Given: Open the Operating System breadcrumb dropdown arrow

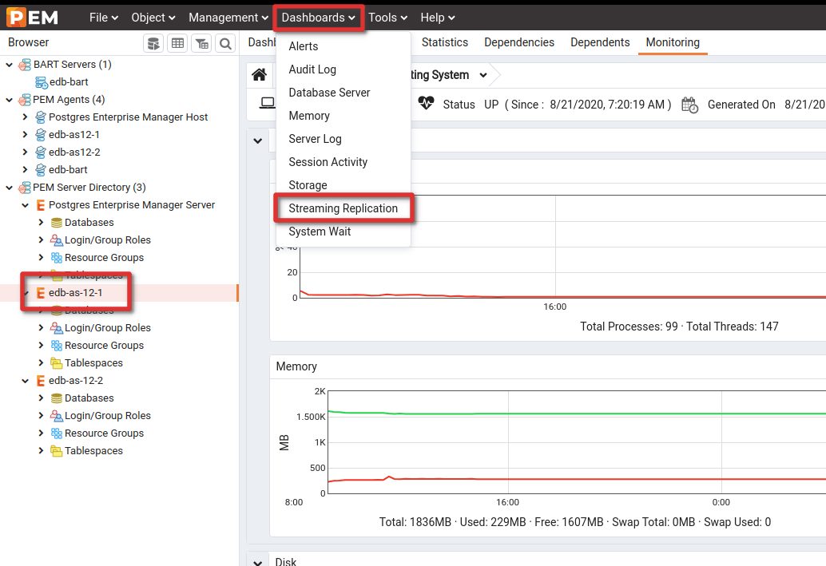Looking at the screenshot, I should (483, 75).
